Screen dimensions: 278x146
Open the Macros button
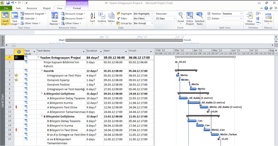pos(268,18)
